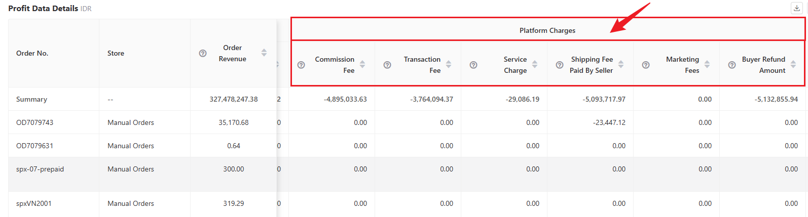Viewport: 808px width, 217px height.
Task: Click order revenue value 300.00
Action: pos(234,169)
